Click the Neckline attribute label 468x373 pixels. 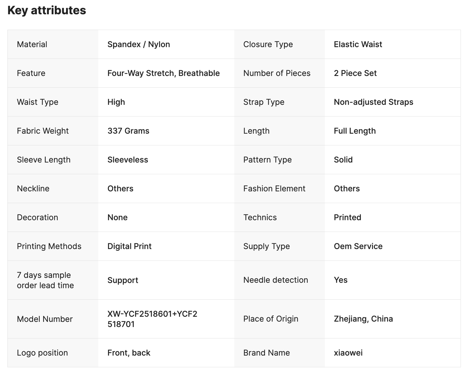(x=33, y=188)
